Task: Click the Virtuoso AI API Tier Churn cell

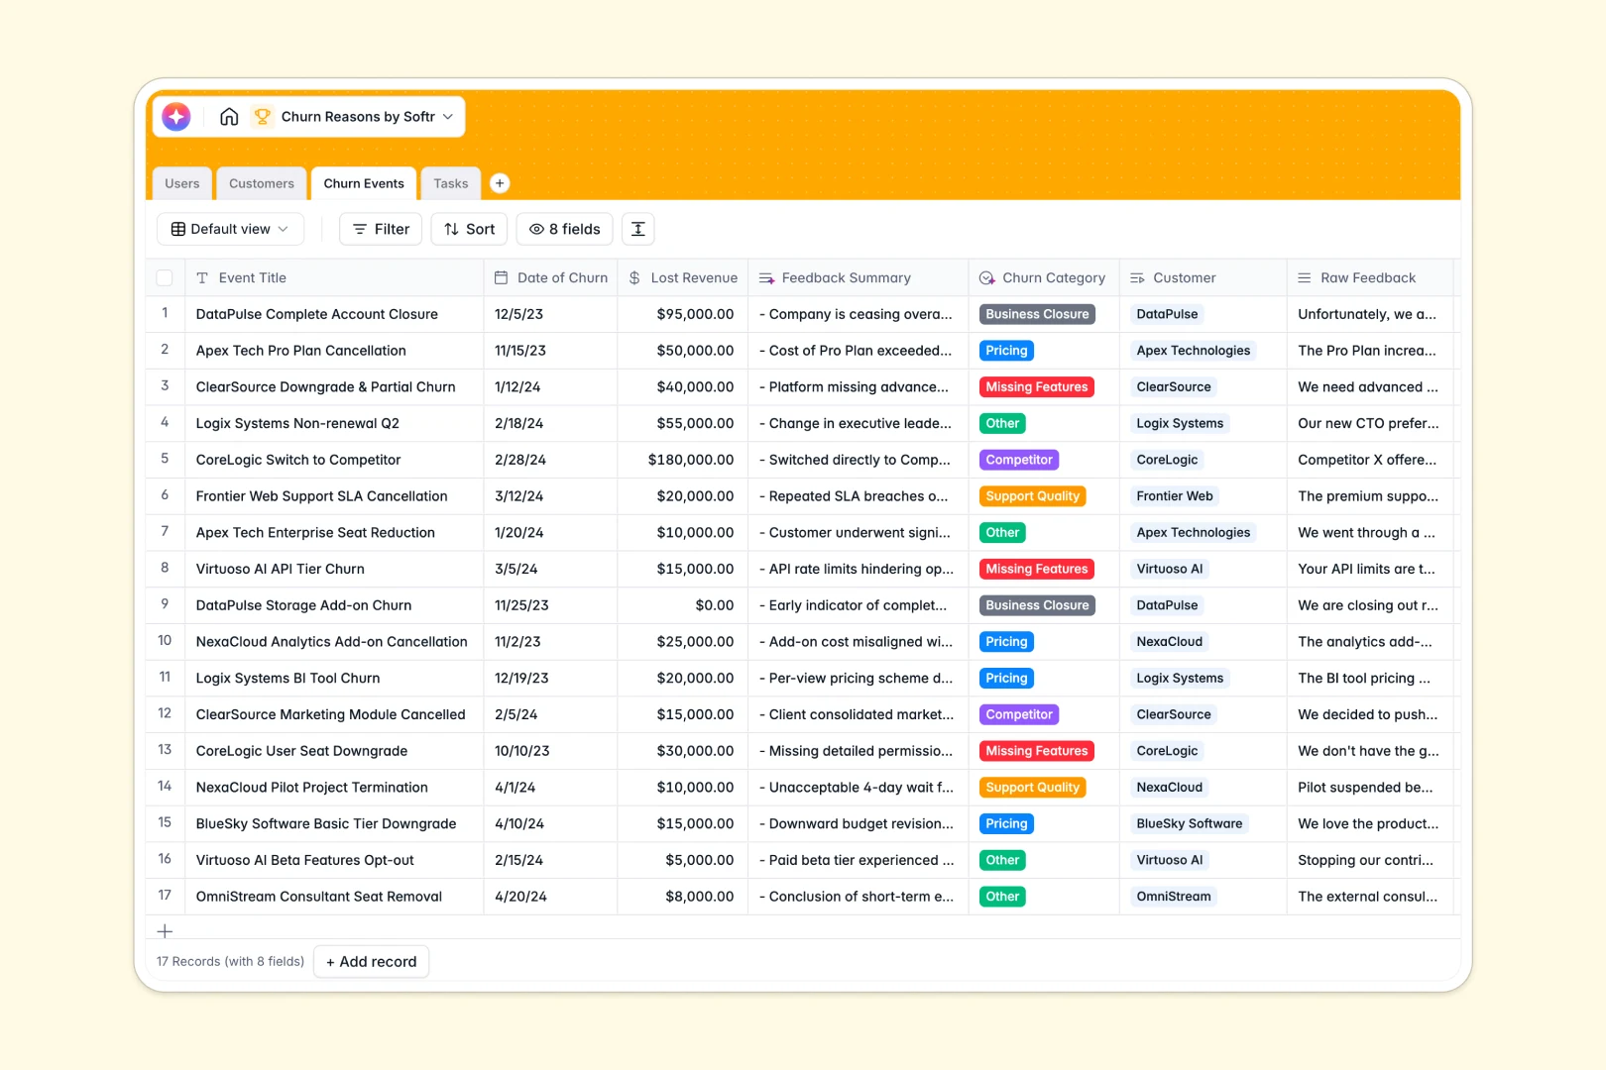Action: pos(334,569)
